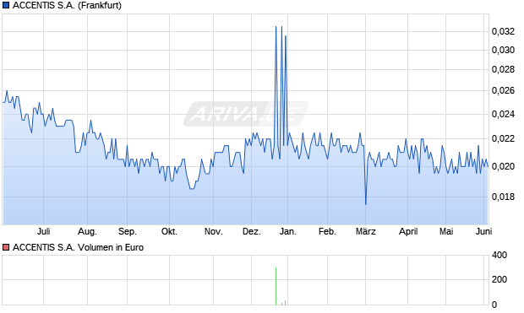Click the 0,022 price axis value
The height and width of the screenshot is (313, 524).
503,139
